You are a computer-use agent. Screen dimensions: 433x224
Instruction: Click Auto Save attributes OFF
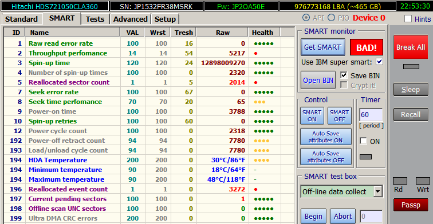tap(326, 157)
